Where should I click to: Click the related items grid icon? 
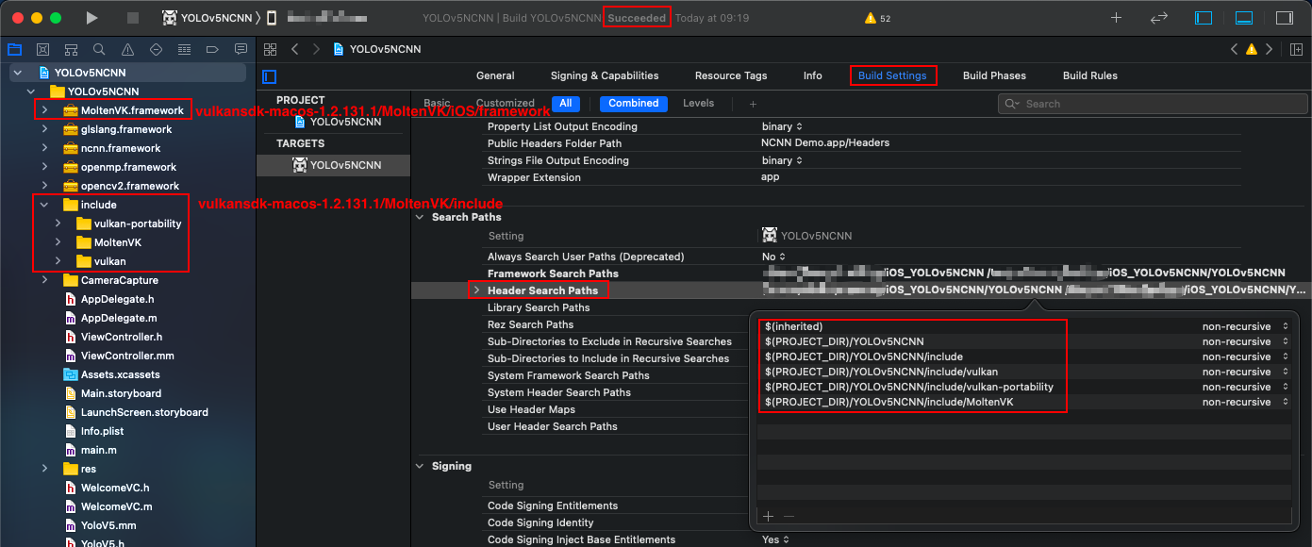pyautogui.click(x=271, y=49)
